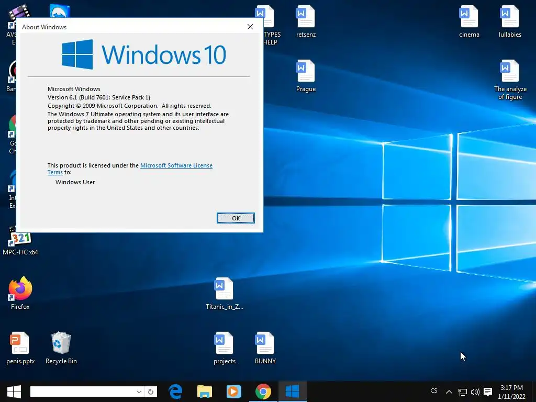Click the About Windows taskbar button

[292, 392]
